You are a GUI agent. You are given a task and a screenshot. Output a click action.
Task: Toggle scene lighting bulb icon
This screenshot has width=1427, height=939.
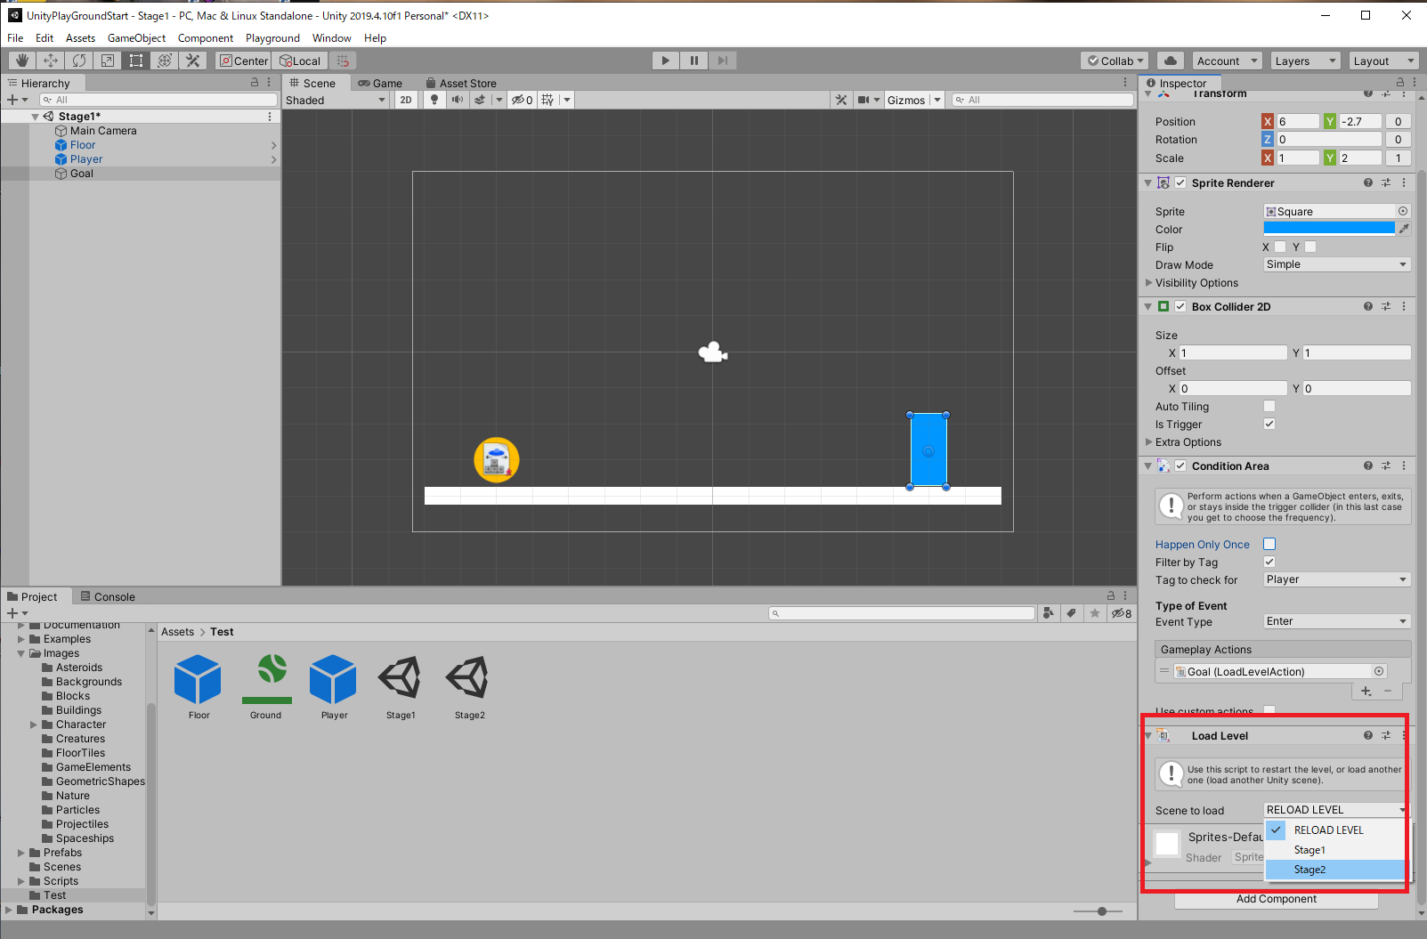pos(434,100)
